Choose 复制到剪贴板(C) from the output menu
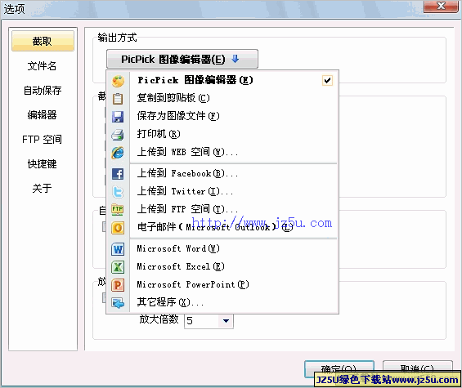 (222, 98)
